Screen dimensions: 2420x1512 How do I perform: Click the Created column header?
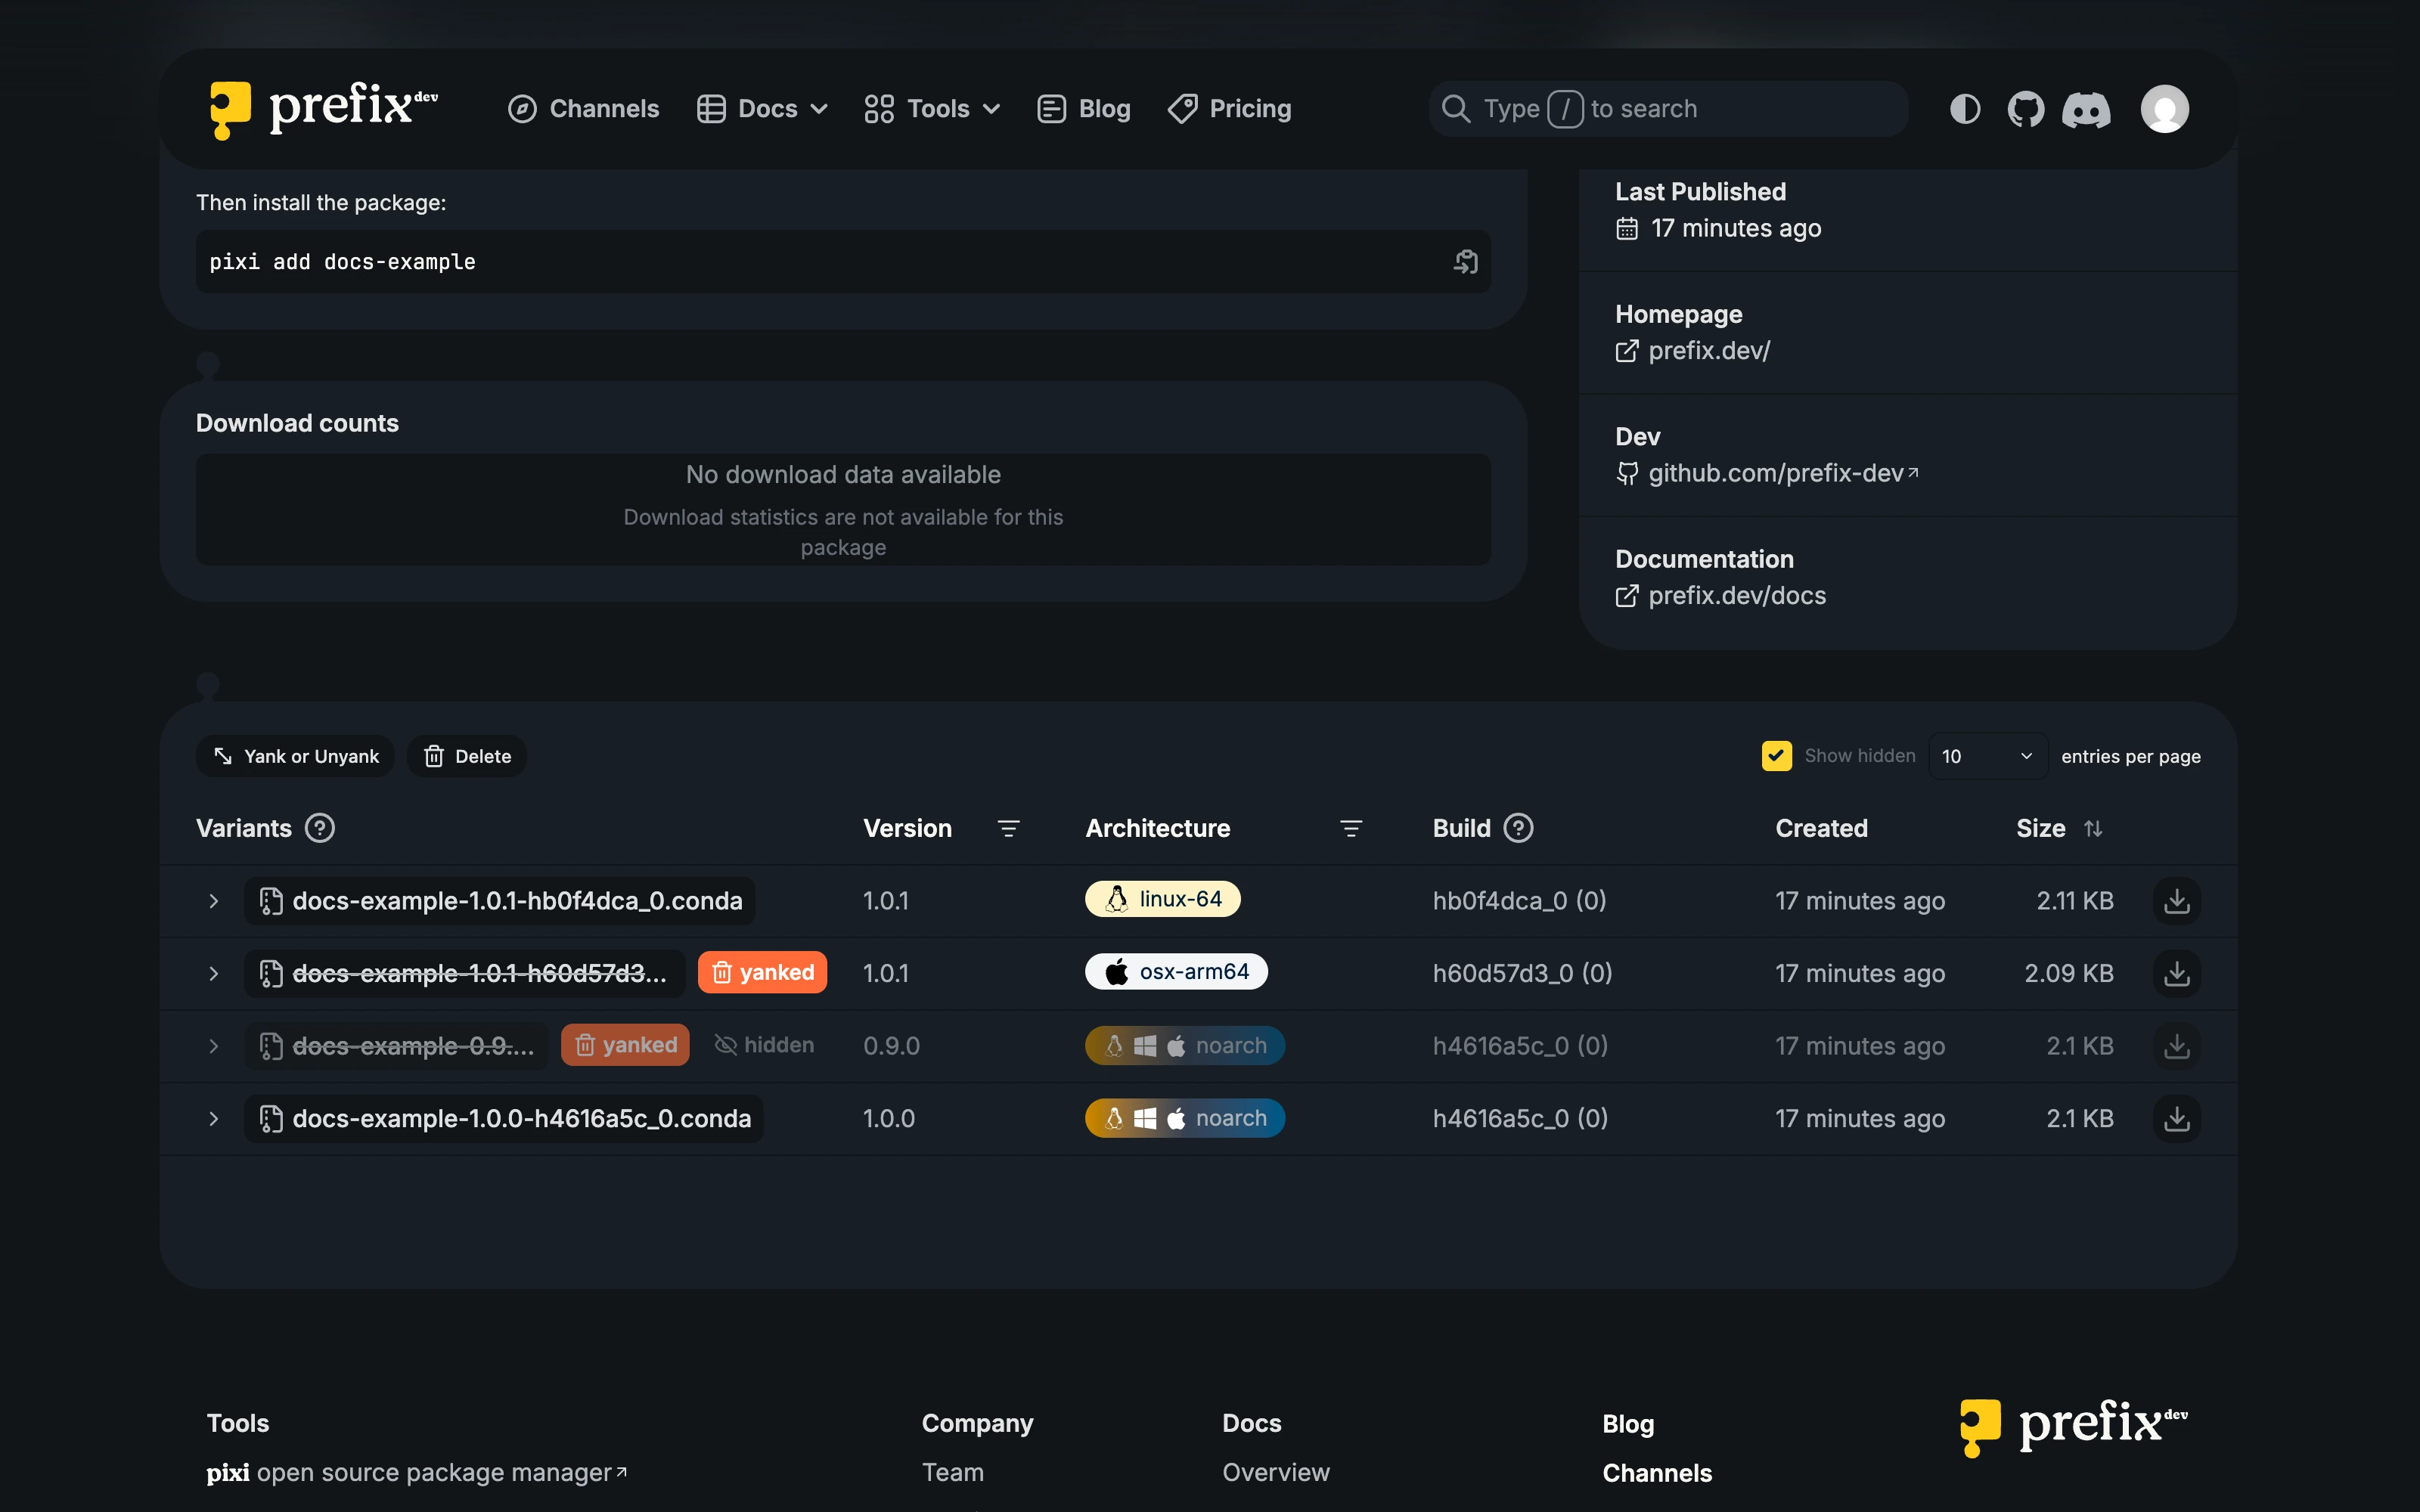(x=1821, y=828)
